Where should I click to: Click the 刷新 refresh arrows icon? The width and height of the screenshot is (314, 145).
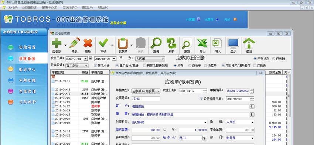pos(171,43)
